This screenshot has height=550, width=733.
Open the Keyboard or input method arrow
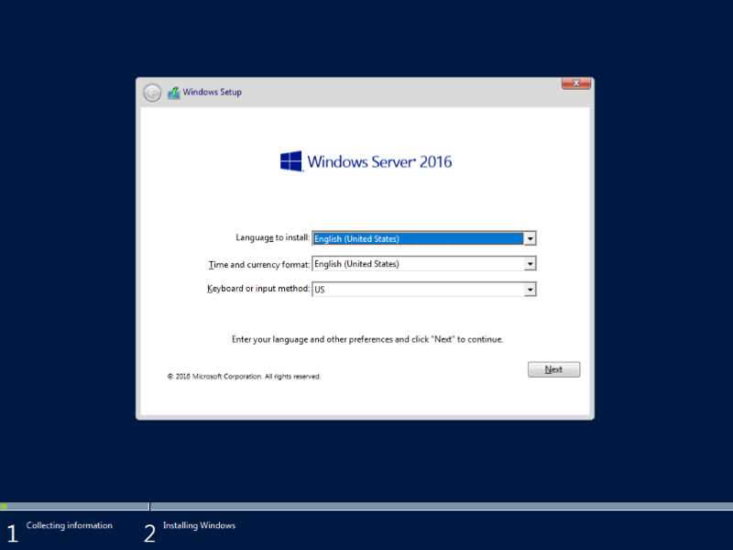point(530,290)
